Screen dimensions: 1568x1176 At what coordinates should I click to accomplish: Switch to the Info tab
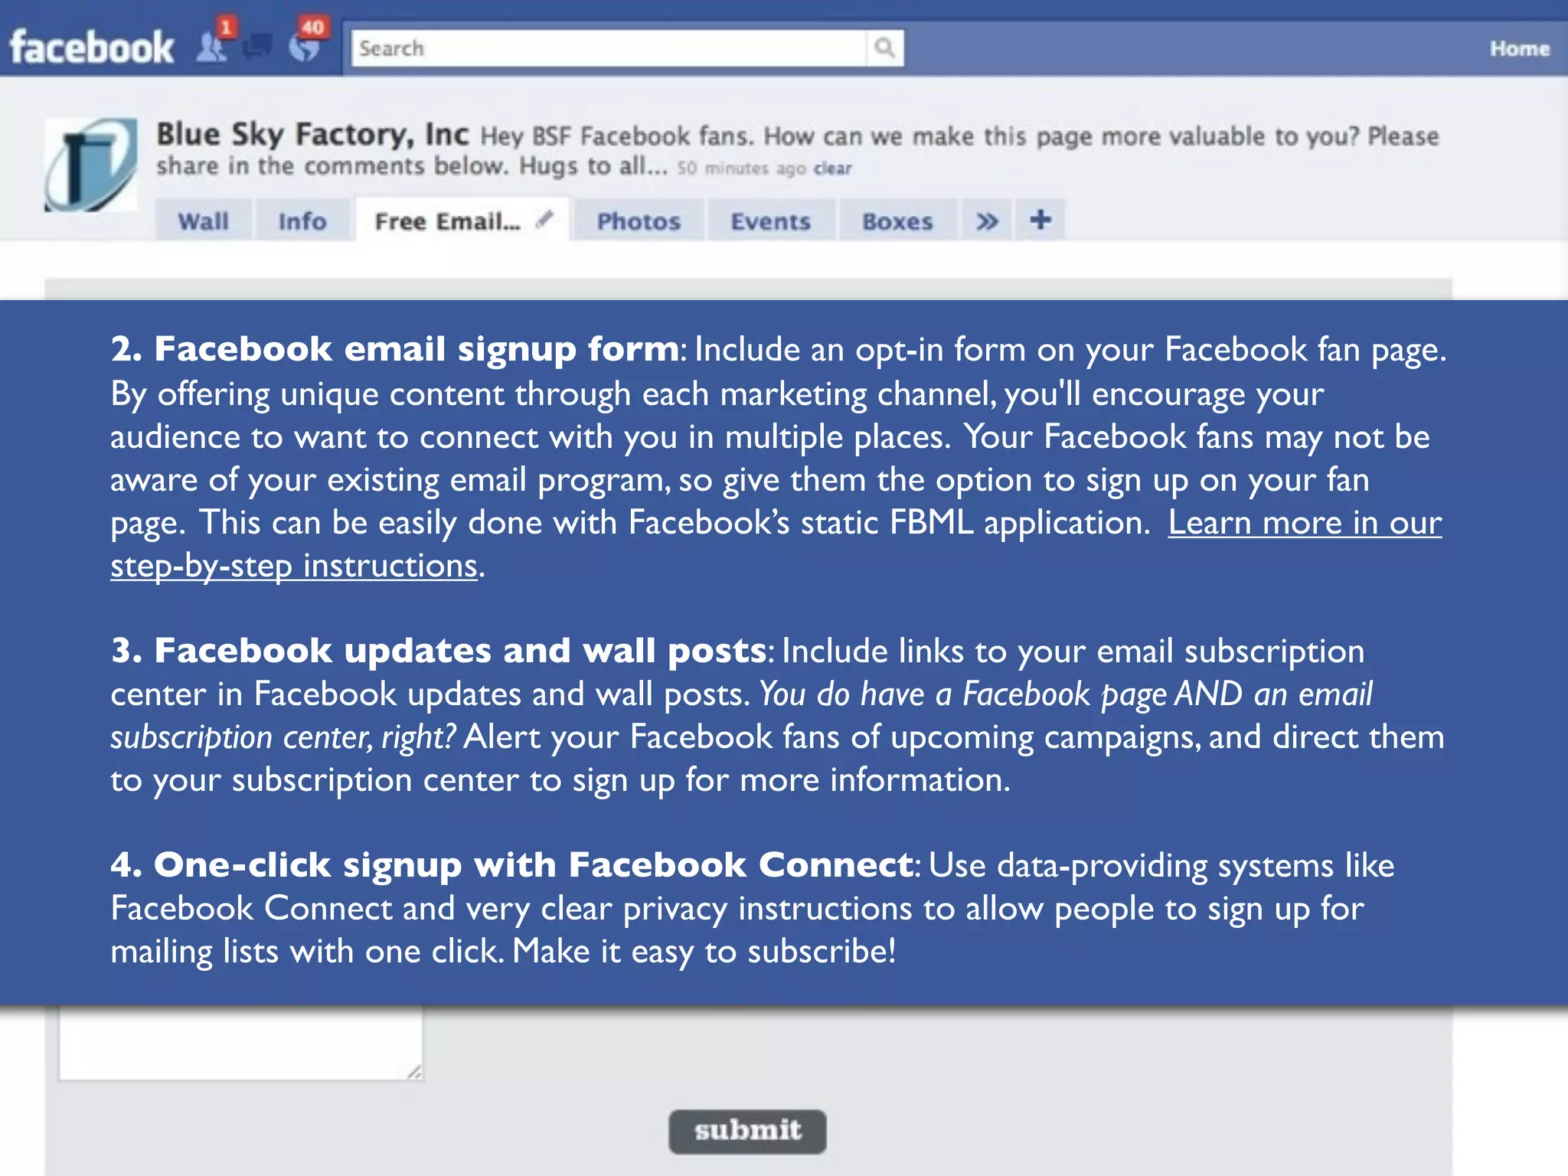(302, 220)
